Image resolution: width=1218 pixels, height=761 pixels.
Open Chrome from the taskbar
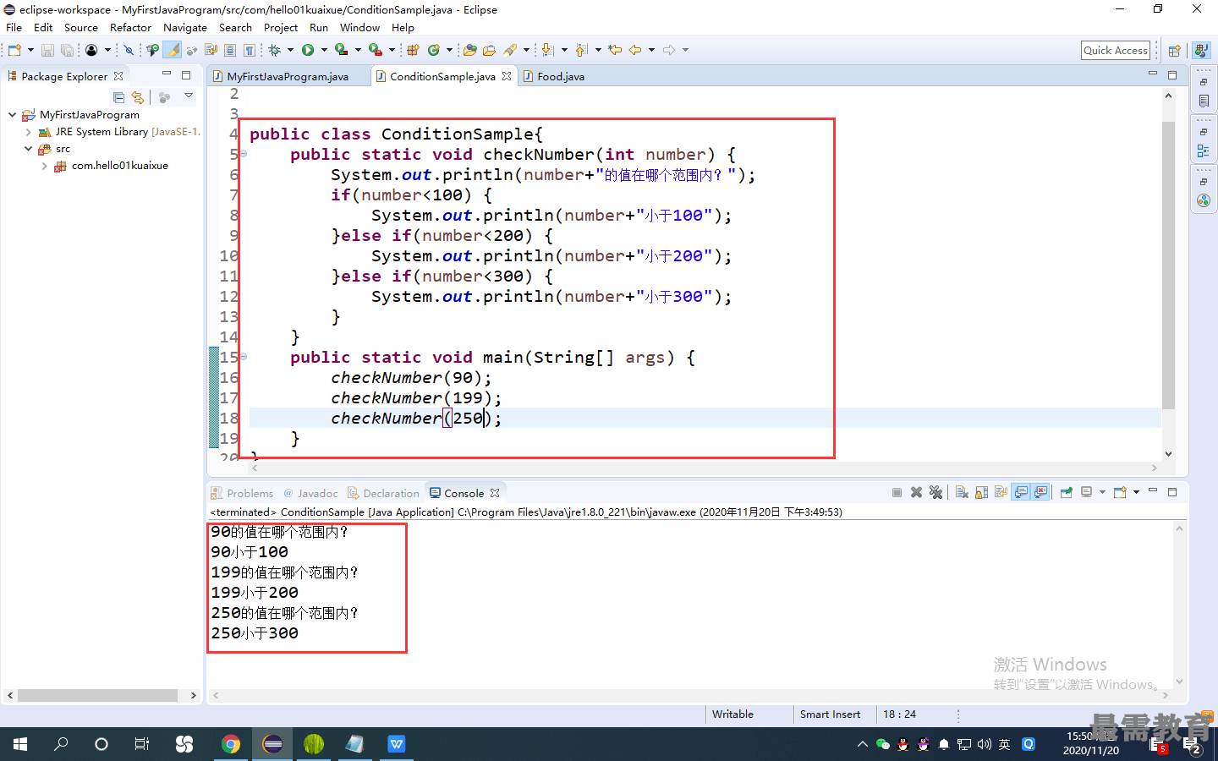pos(230,744)
